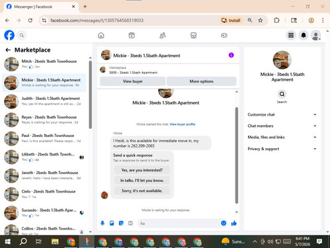330x248 pixels.
Task: Click the address bar URL
Action: coord(97,21)
